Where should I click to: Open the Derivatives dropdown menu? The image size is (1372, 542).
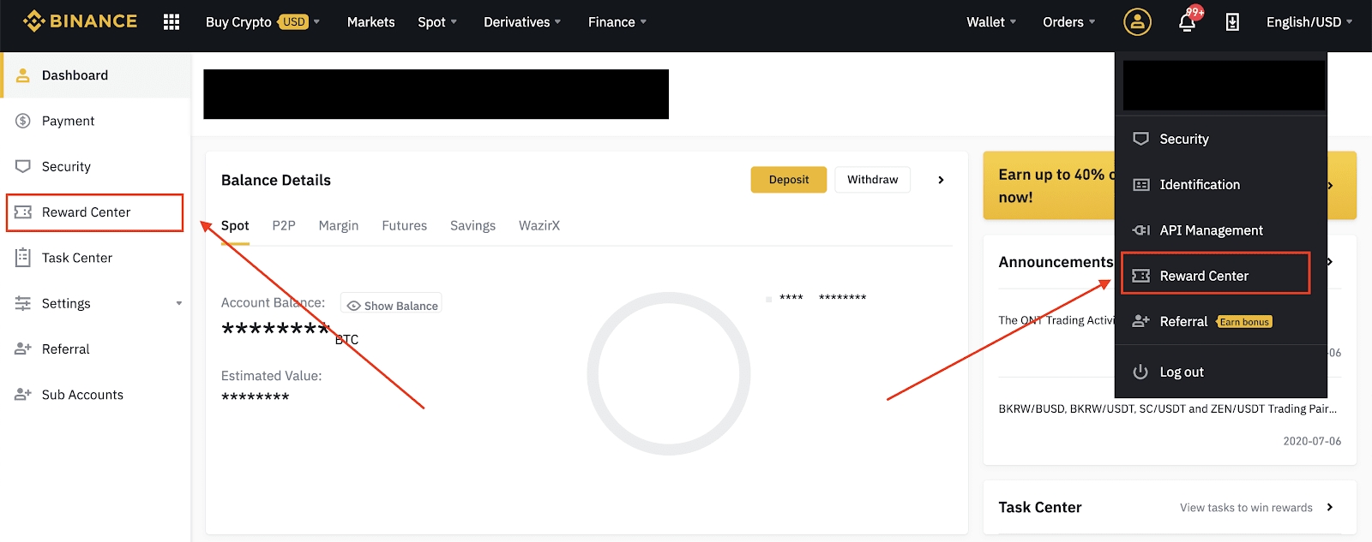(521, 22)
